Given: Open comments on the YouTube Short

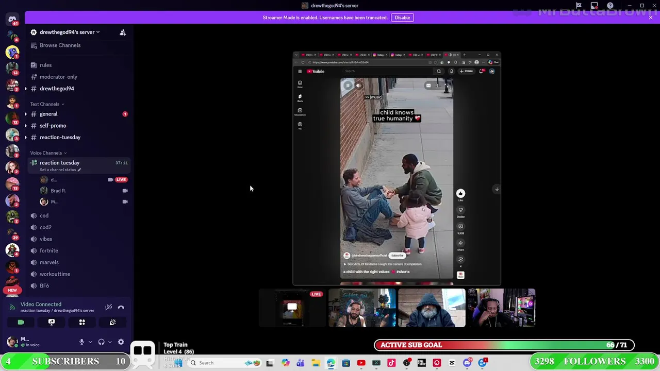Looking at the screenshot, I should (x=460, y=226).
